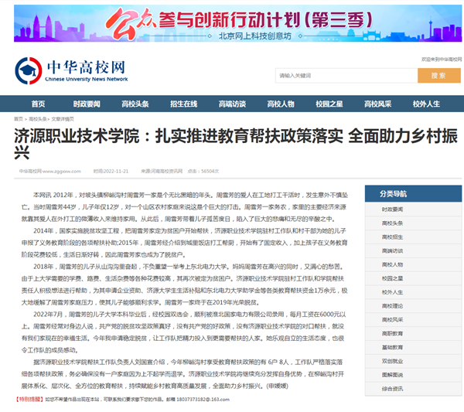Open 高端访谈 in the navigation bar
Screen dimensions: 464x412
(x=232, y=104)
